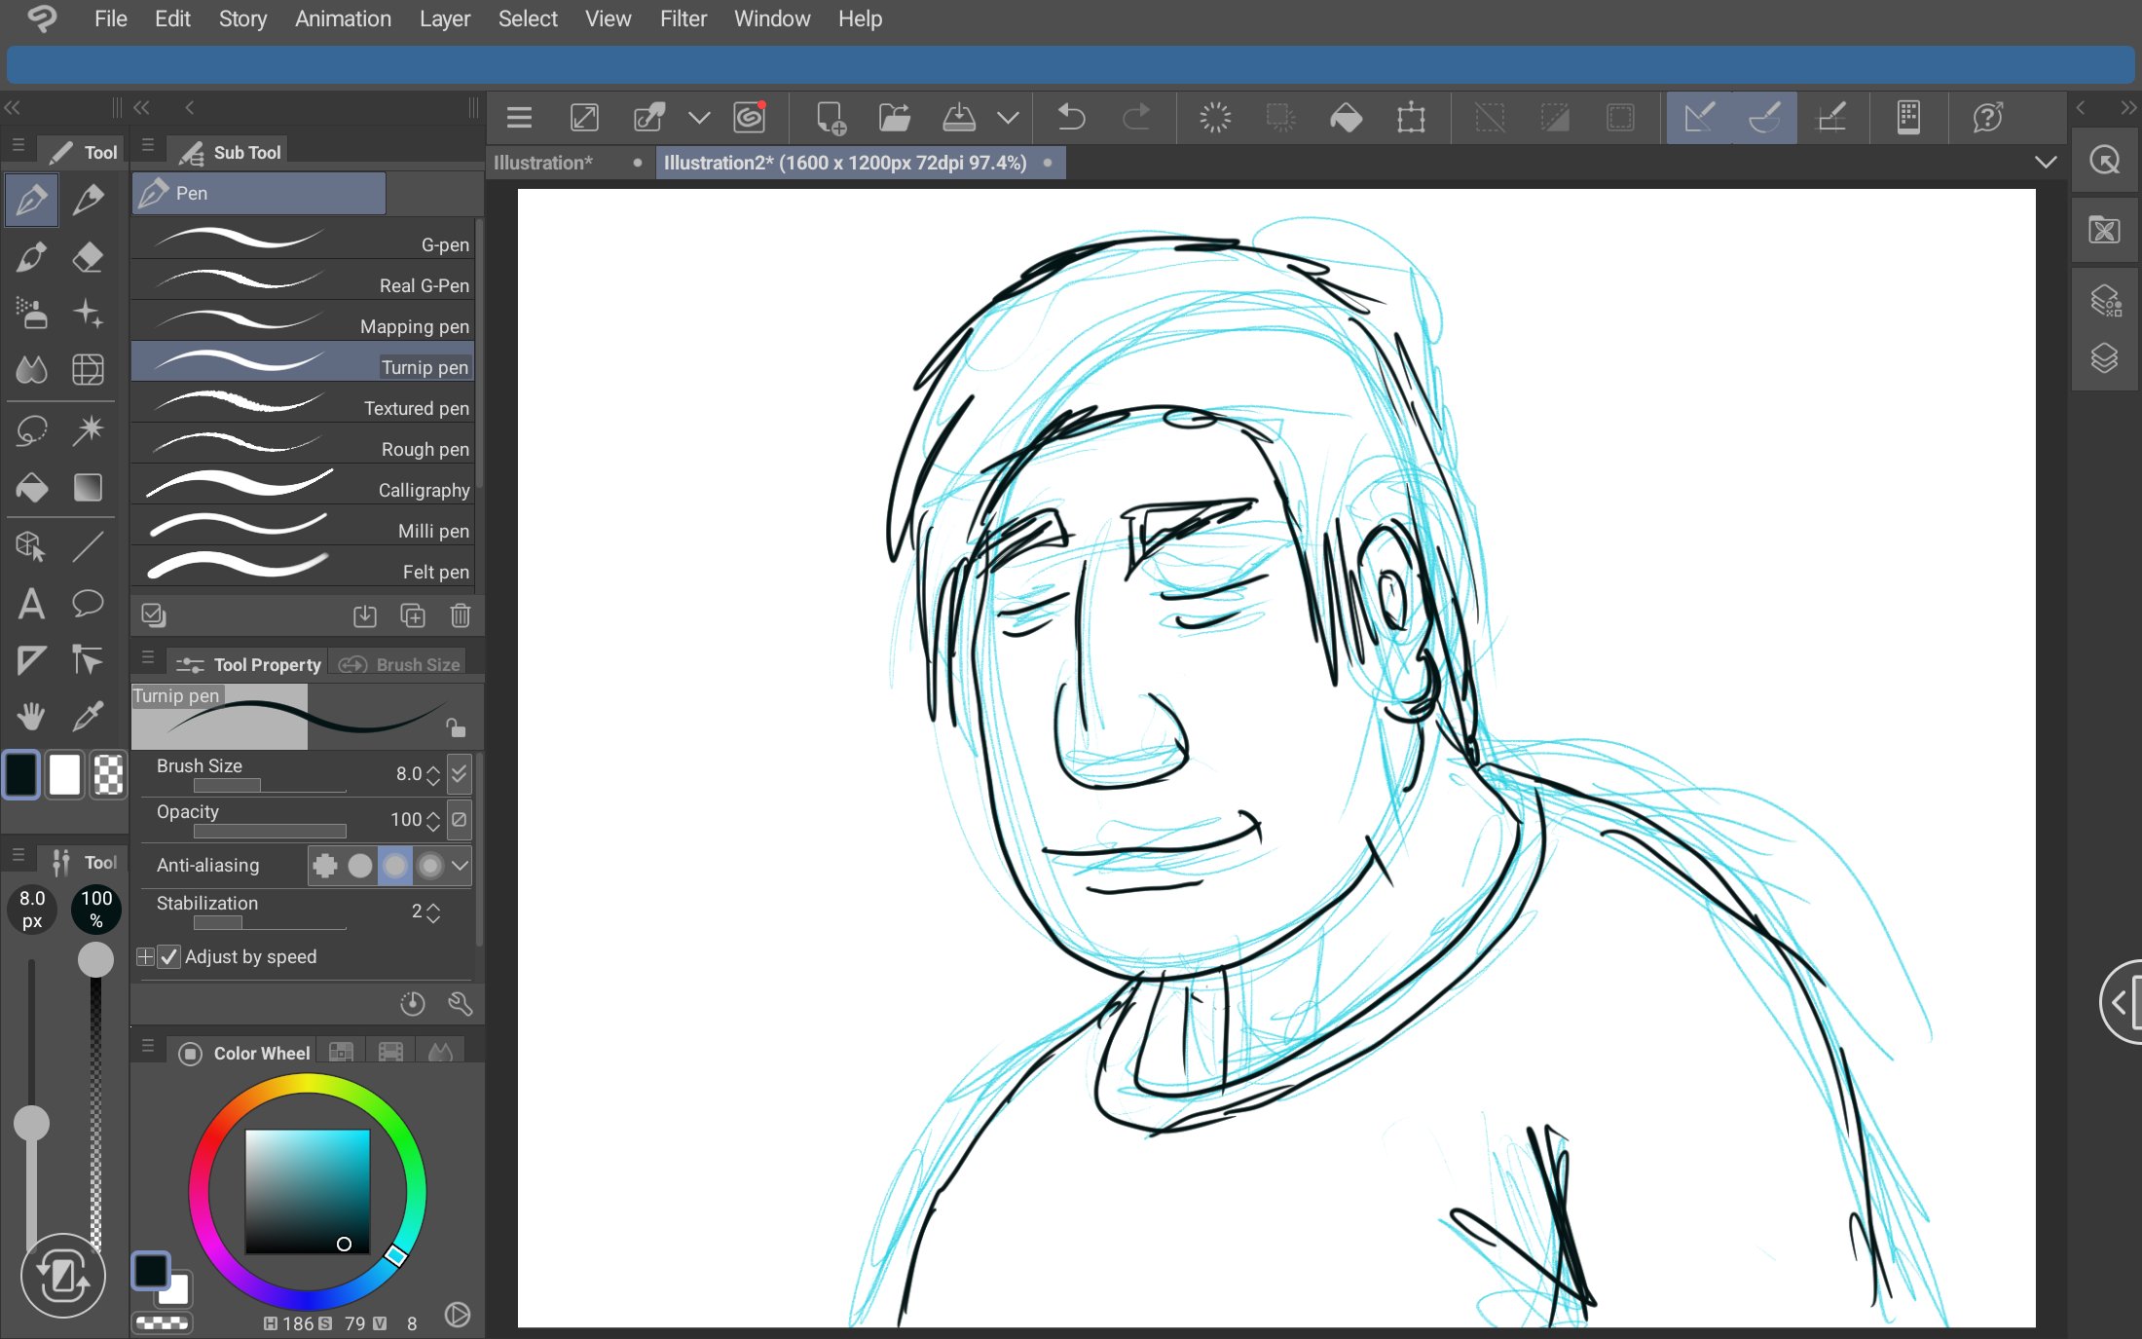Select the Eraser tool
The image size is (2142, 1339).
tap(88, 257)
